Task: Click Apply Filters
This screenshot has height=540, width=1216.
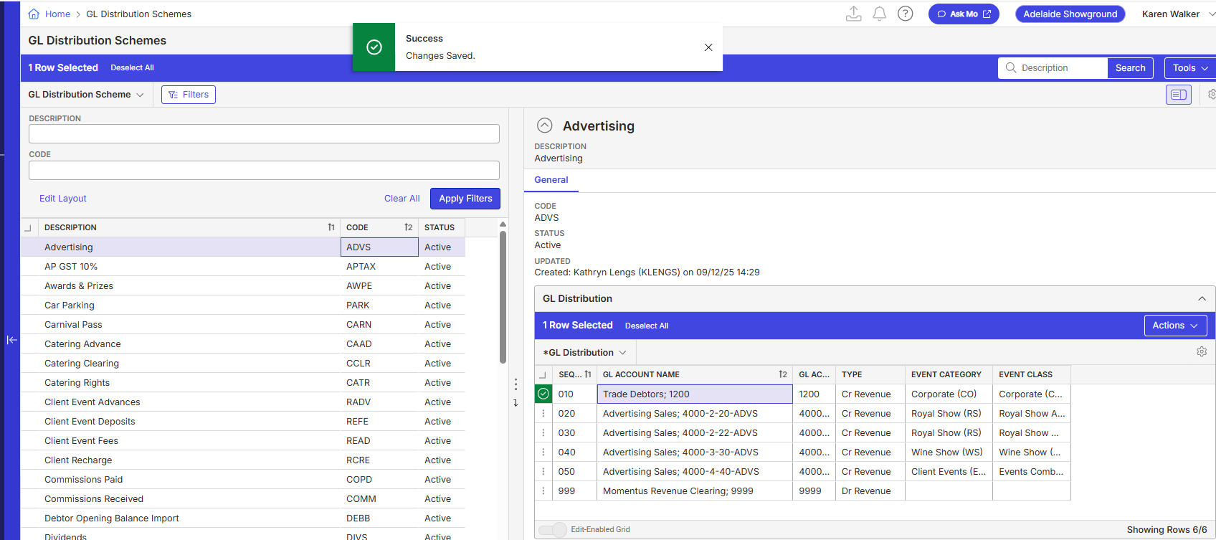Action: click(465, 199)
